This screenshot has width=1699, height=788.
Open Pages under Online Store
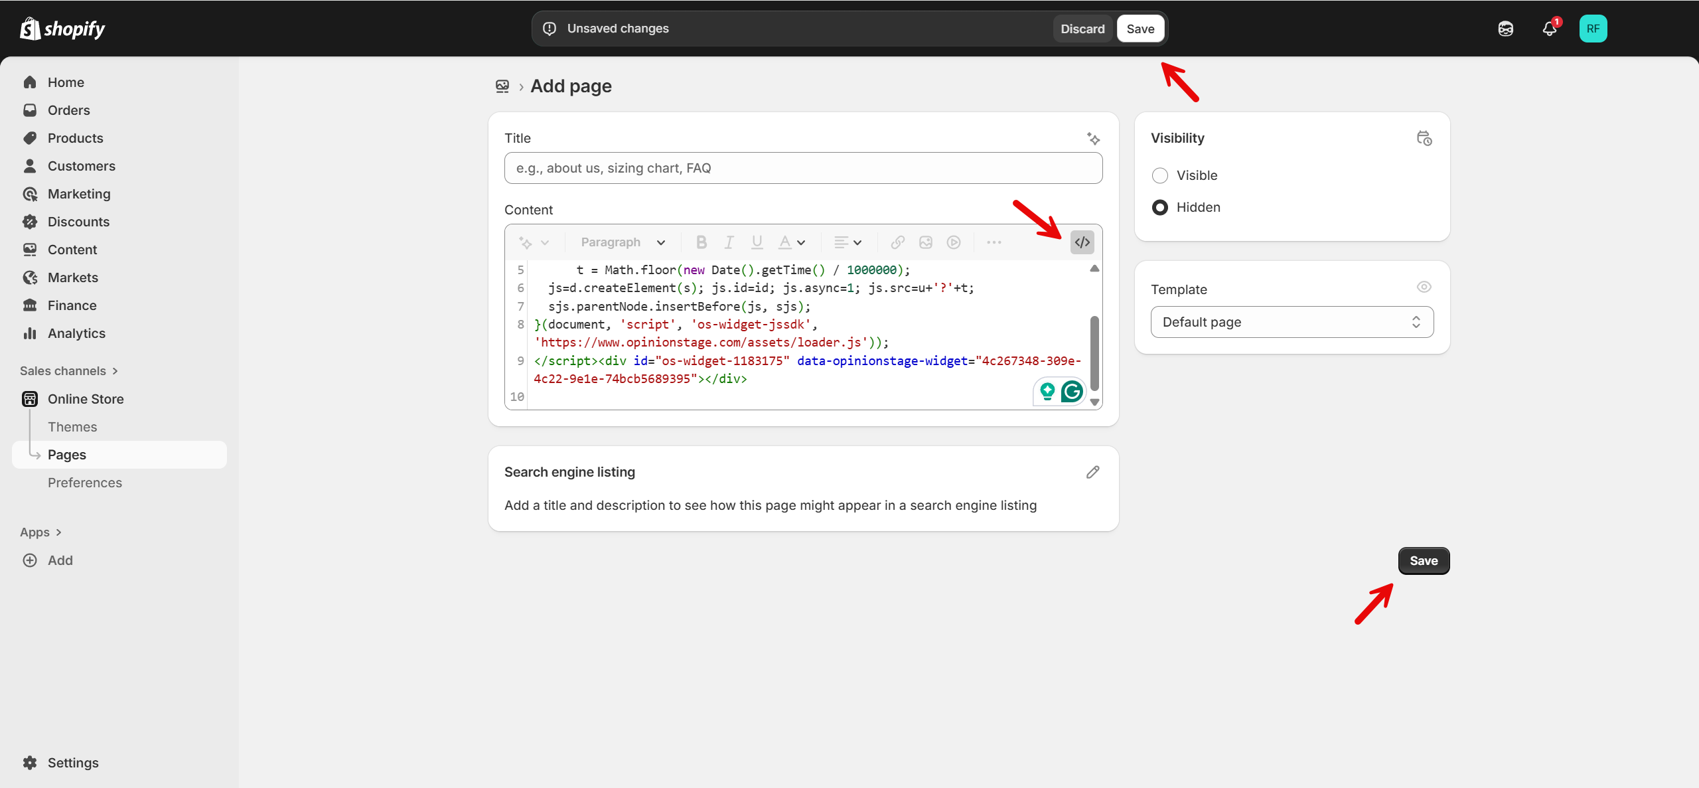pos(119,455)
